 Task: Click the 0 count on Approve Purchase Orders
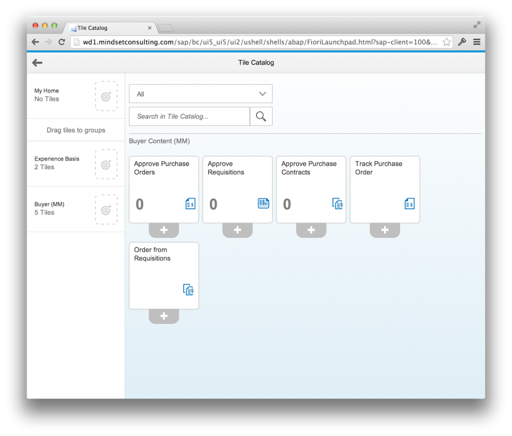click(139, 204)
